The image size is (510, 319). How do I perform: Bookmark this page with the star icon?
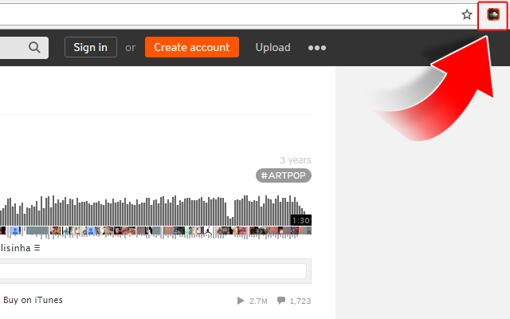coord(467,14)
